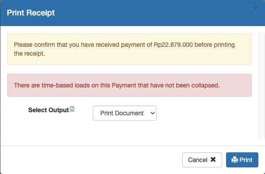
Task: Open the Select Output dropdown
Action: pyautogui.click(x=125, y=113)
